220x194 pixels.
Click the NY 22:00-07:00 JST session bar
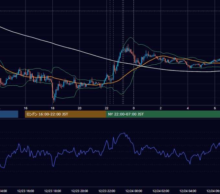163,114
